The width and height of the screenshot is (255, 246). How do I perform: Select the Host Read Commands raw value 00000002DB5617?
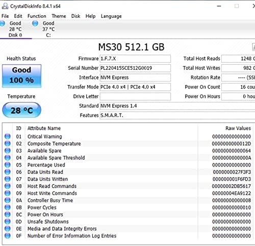(232, 186)
